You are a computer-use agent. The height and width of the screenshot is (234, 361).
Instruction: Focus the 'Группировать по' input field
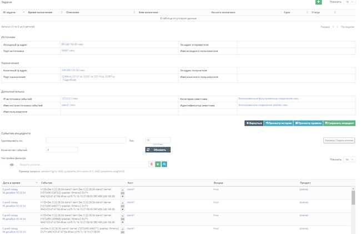click(86, 141)
